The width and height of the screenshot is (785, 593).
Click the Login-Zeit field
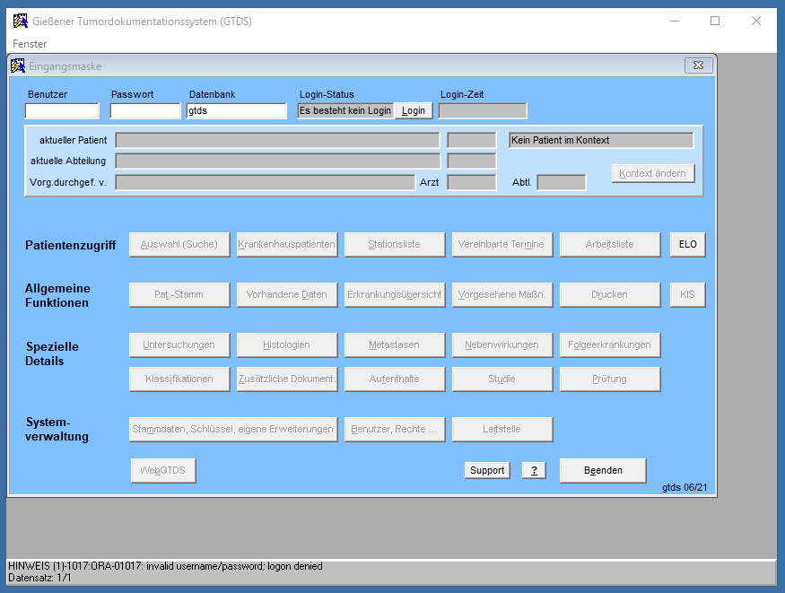(x=483, y=110)
